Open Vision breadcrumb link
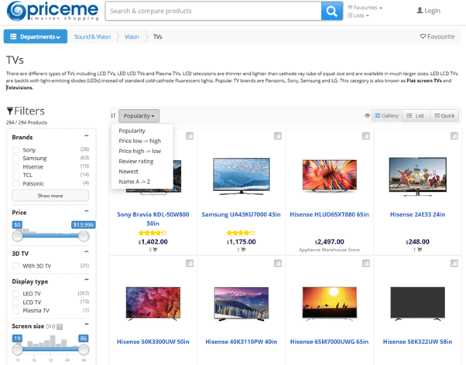The height and width of the screenshot is (365, 466). (x=132, y=36)
